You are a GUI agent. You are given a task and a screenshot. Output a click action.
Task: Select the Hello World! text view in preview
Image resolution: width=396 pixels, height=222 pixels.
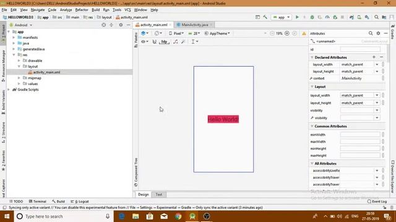pyautogui.click(x=223, y=119)
